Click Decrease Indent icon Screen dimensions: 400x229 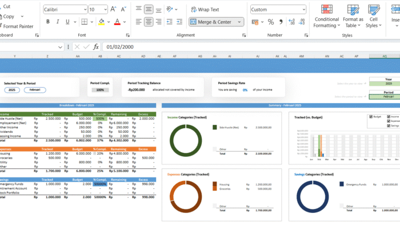pos(169,22)
